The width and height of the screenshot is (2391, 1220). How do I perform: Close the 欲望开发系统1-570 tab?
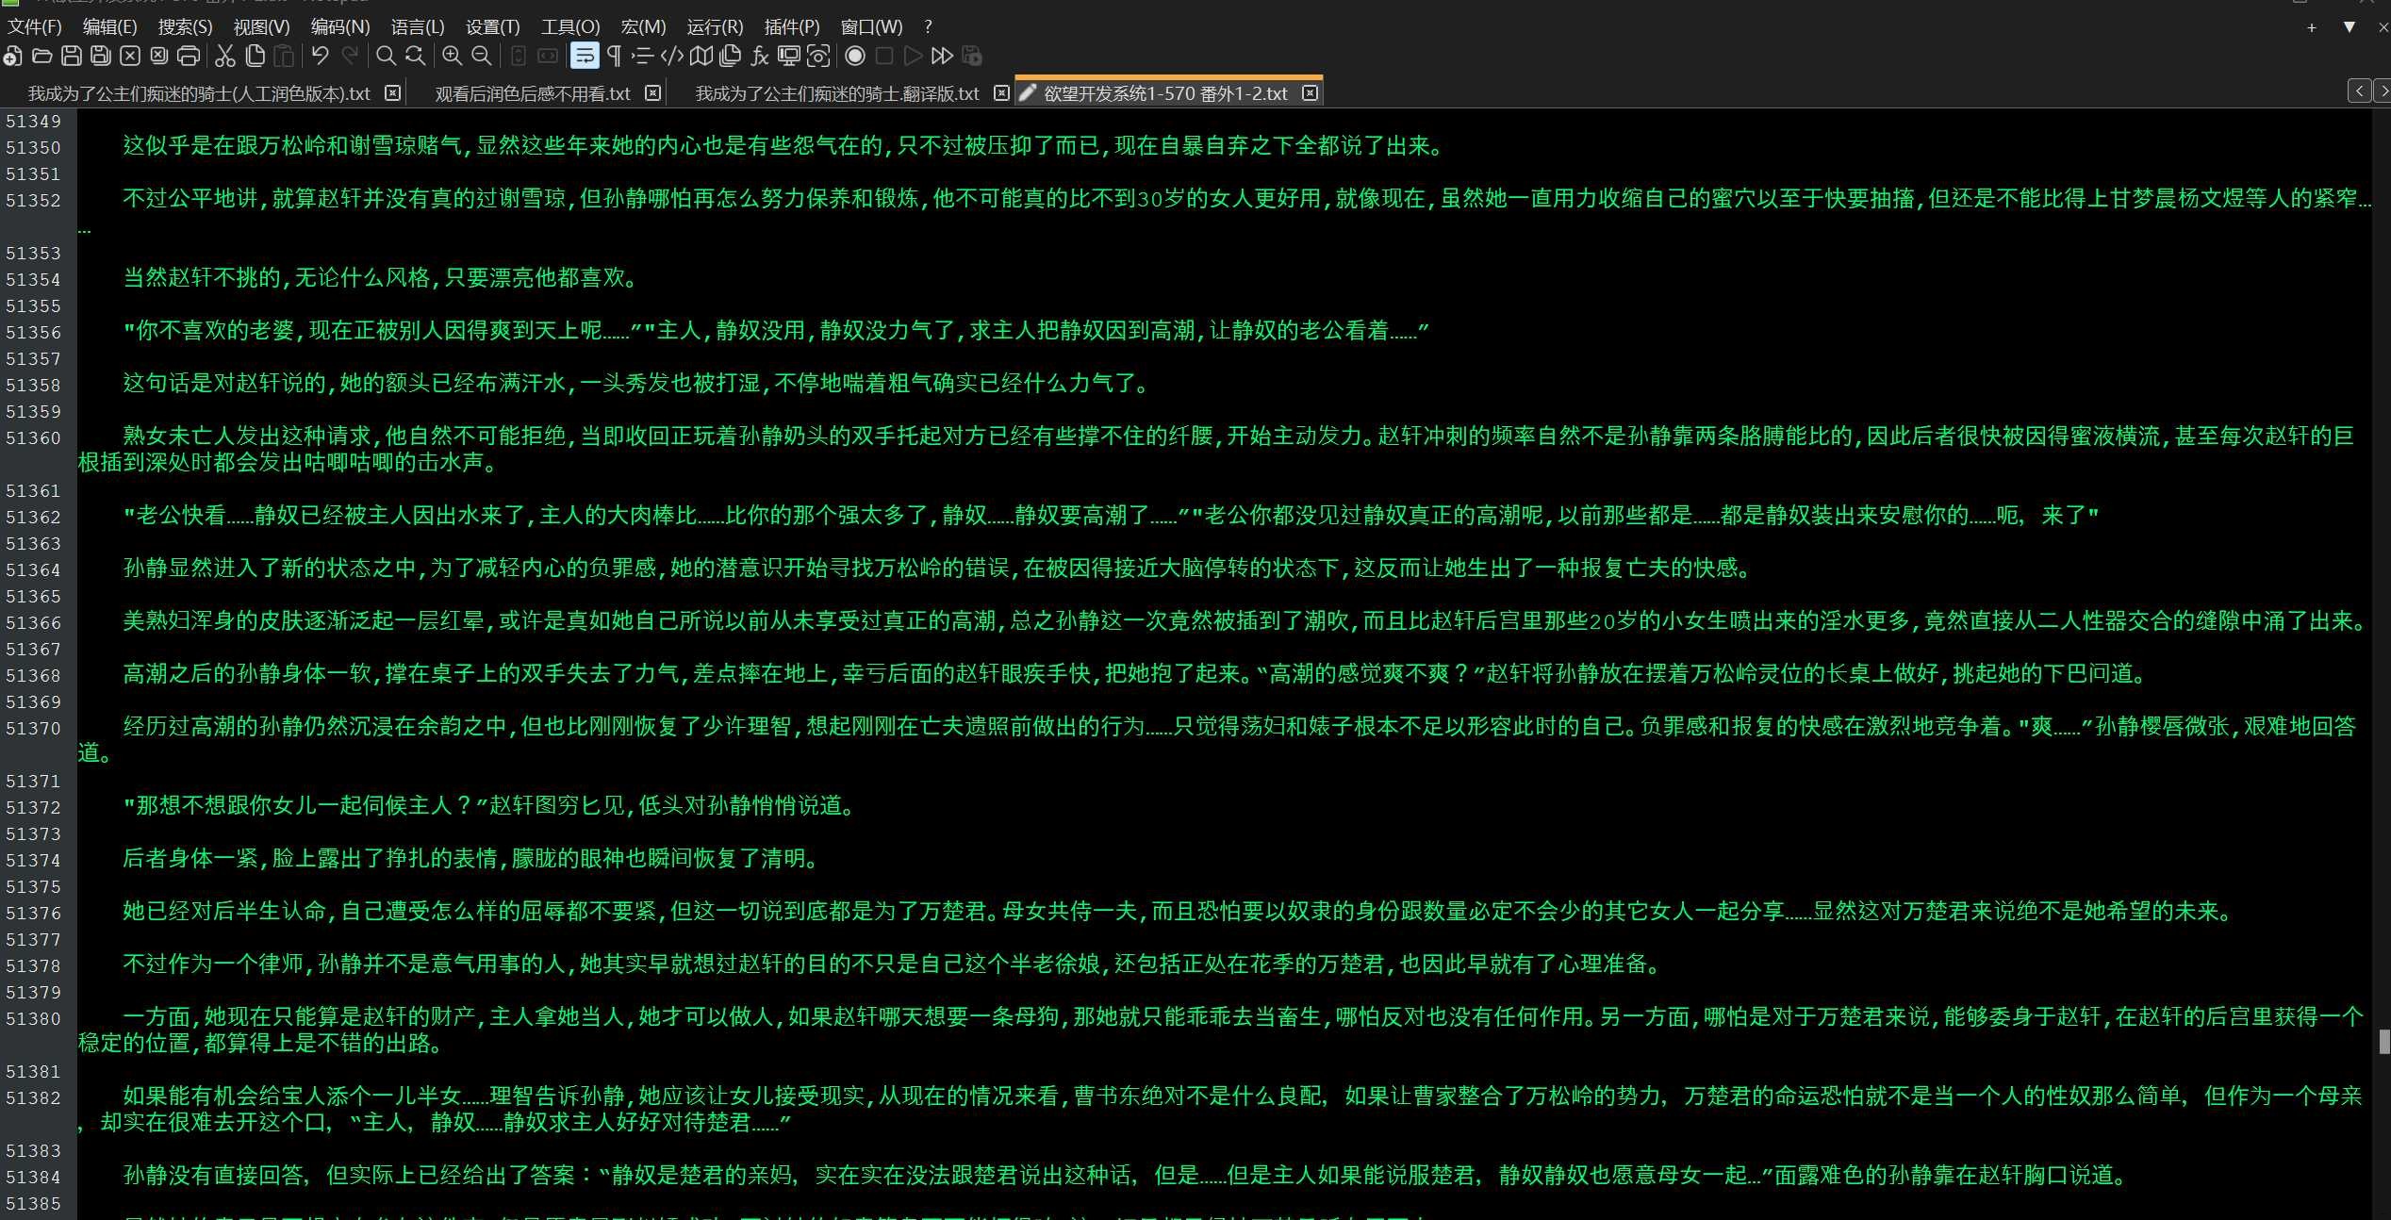(1310, 93)
